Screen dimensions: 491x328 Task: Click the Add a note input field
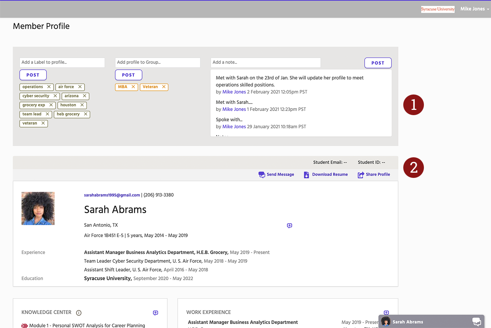265,62
